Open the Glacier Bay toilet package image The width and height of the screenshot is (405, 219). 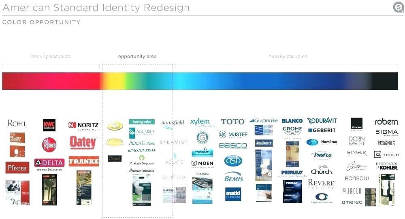[x=264, y=165]
